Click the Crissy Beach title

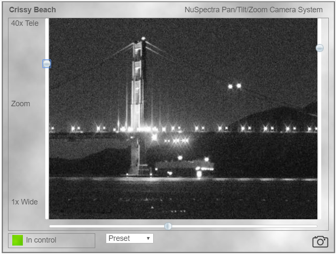click(x=32, y=10)
